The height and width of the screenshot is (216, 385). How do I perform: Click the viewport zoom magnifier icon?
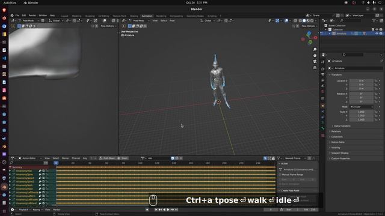click(x=315, y=49)
